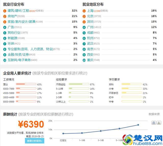
Task: Open 重庆 region link
Action: [90, 60]
